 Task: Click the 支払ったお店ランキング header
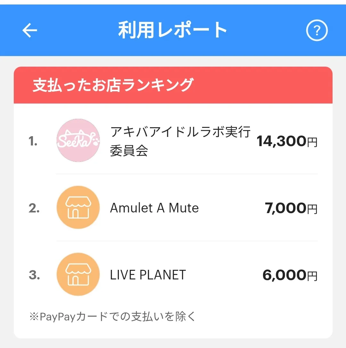tap(113, 85)
